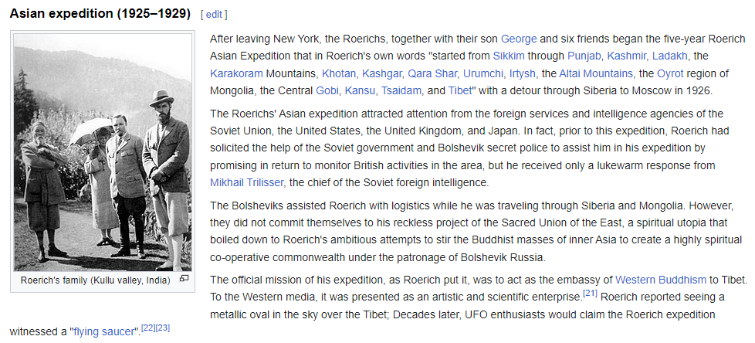
Task: Visit the Urumchi link
Action: pyautogui.click(x=483, y=73)
